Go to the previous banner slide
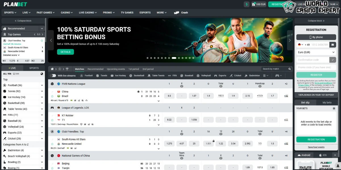Screen dimensions: 341x170 tap(51, 40)
